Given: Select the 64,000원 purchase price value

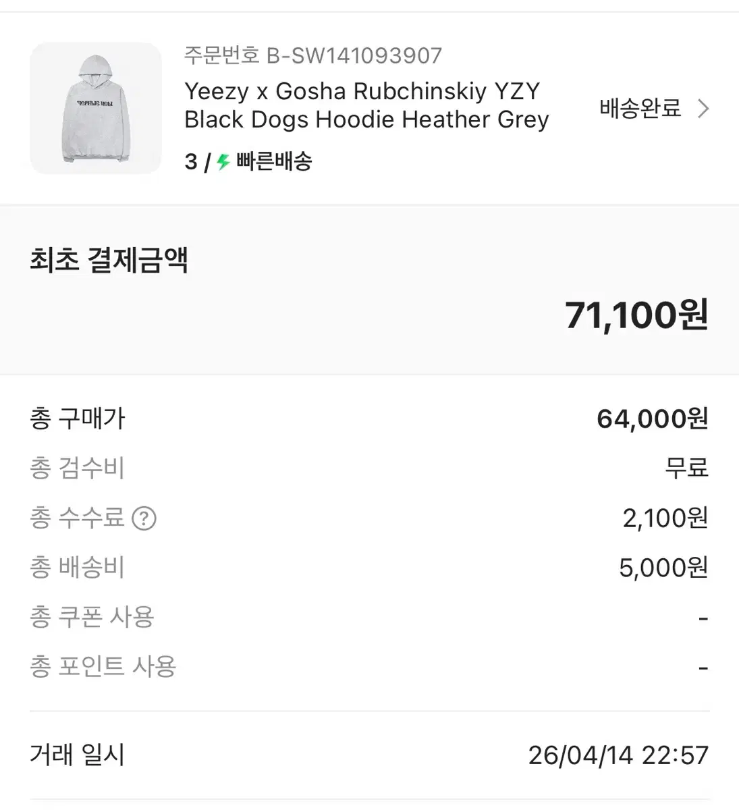Looking at the screenshot, I should (x=652, y=419).
